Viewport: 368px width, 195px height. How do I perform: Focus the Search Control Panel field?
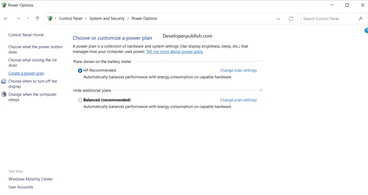point(334,19)
